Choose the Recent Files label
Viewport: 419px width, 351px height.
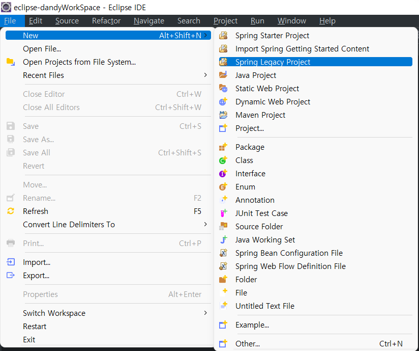click(x=43, y=75)
